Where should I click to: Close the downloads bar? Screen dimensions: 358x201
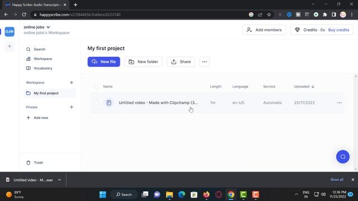353,180
